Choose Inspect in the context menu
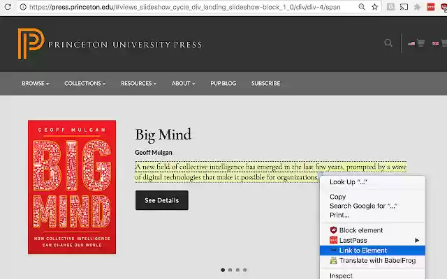 (x=372, y=276)
